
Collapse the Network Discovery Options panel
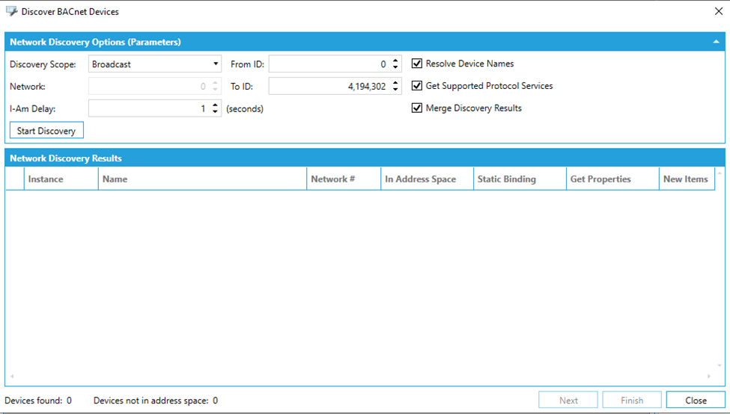pyautogui.click(x=716, y=42)
